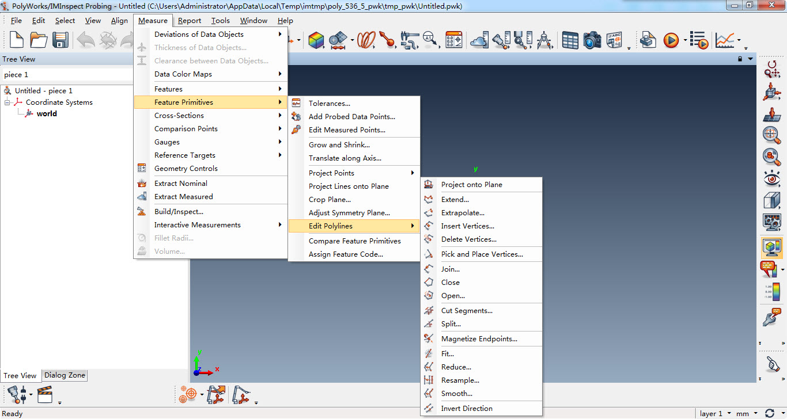The width and height of the screenshot is (787, 419).
Task: Open the File menu
Action: (16, 20)
